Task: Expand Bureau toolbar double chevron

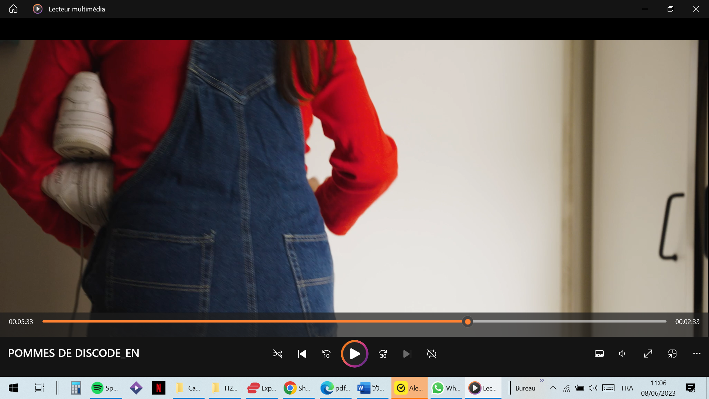Action: pos(542,381)
